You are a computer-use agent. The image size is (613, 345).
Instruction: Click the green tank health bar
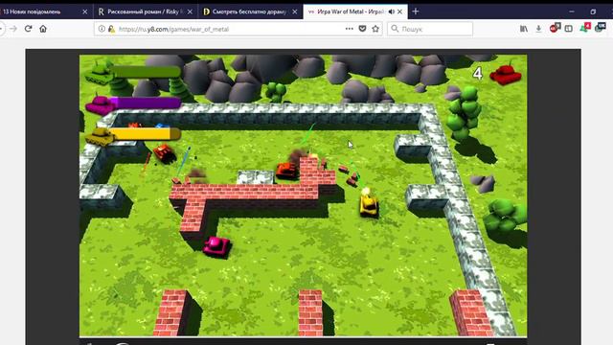[x=146, y=71]
